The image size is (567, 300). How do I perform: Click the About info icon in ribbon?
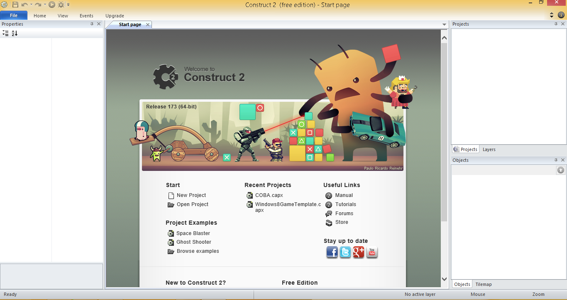click(561, 15)
